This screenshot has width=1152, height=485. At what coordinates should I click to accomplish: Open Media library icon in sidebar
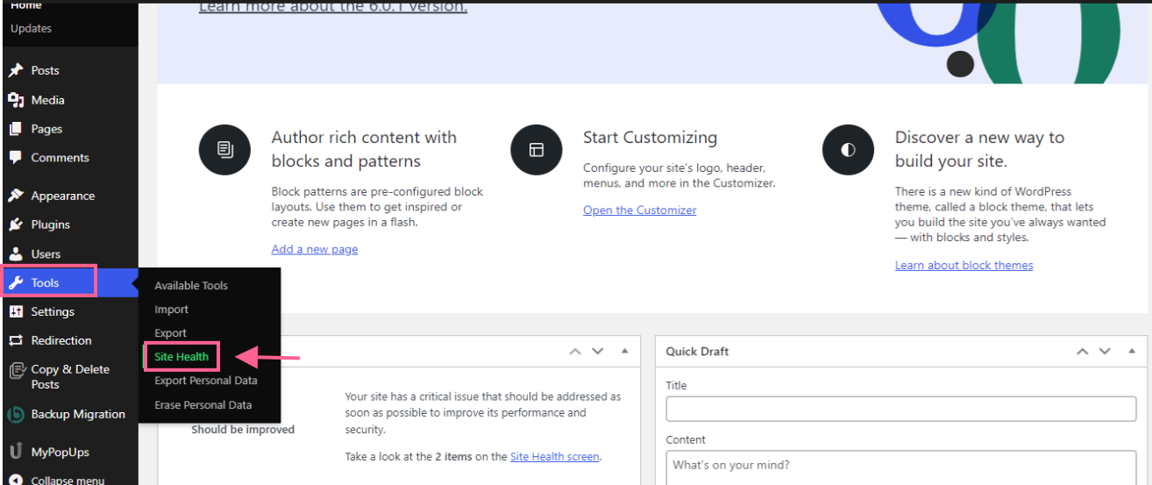tap(16, 100)
